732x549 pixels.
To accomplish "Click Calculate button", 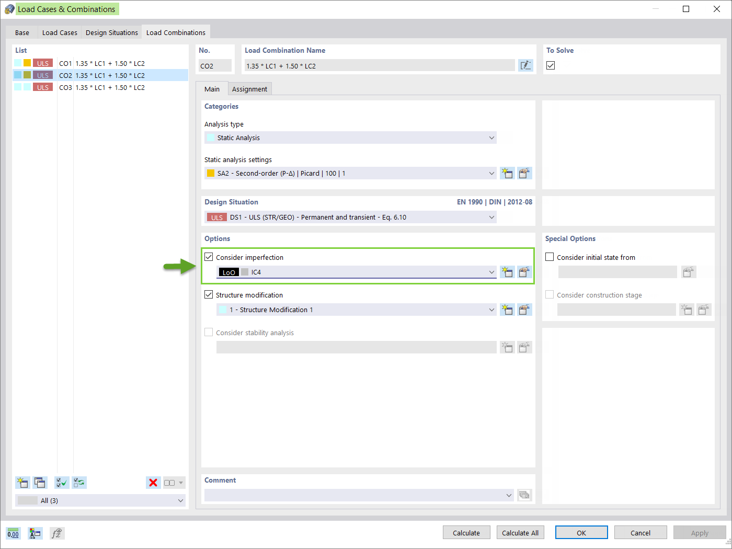I will pos(466,533).
